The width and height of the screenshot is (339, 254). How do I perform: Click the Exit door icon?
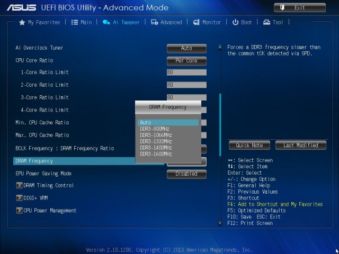click(282, 8)
